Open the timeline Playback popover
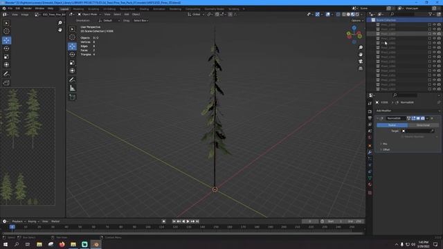This screenshot has height=249, width=443. [19, 221]
